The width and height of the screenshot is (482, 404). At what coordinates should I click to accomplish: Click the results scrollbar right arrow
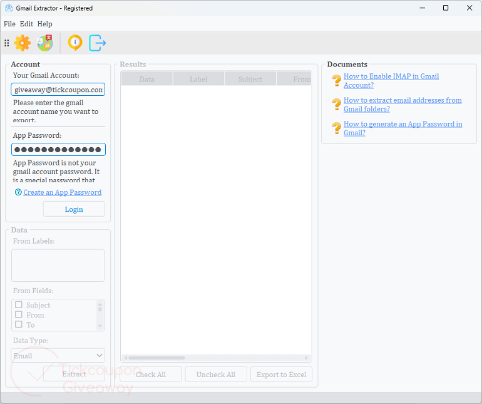point(306,358)
